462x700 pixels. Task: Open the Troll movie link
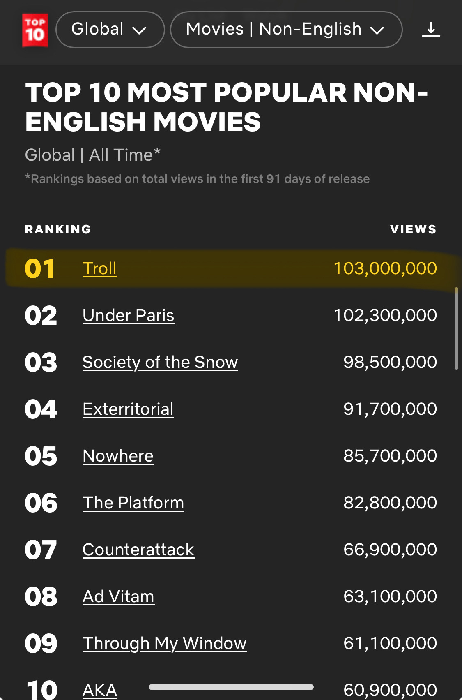coord(99,269)
